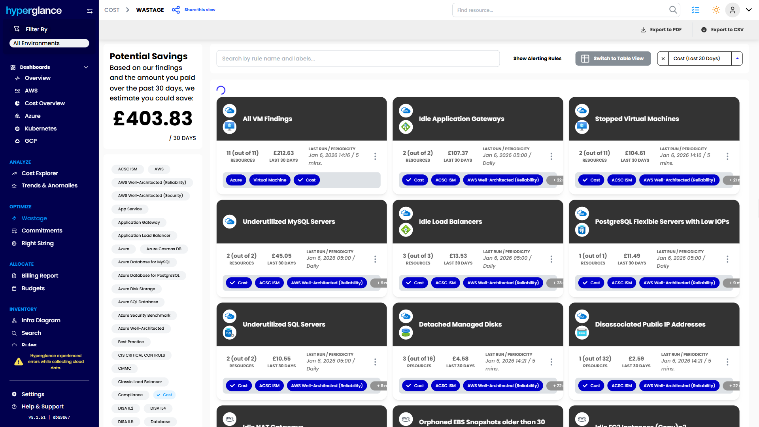The width and height of the screenshot is (759, 427).
Task: Open the checklist tasks icon in the header
Action: tap(695, 10)
